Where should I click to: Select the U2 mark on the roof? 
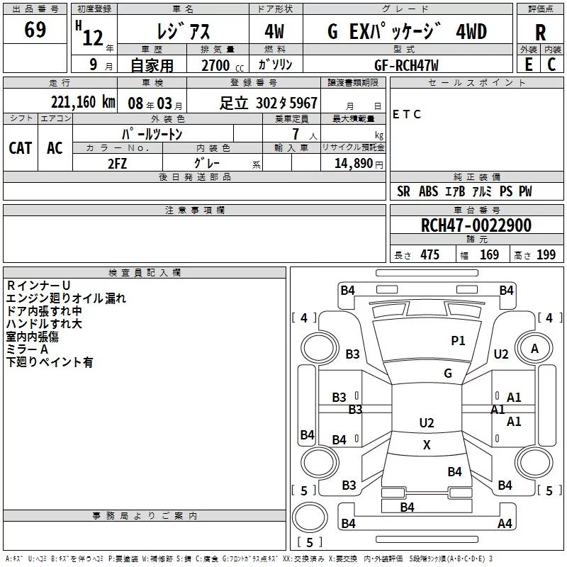click(427, 422)
